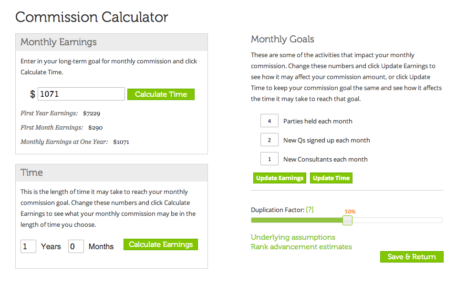The image size is (456, 284).
Task: Click the New Qs signed up field
Action: click(x=269, y=140)
